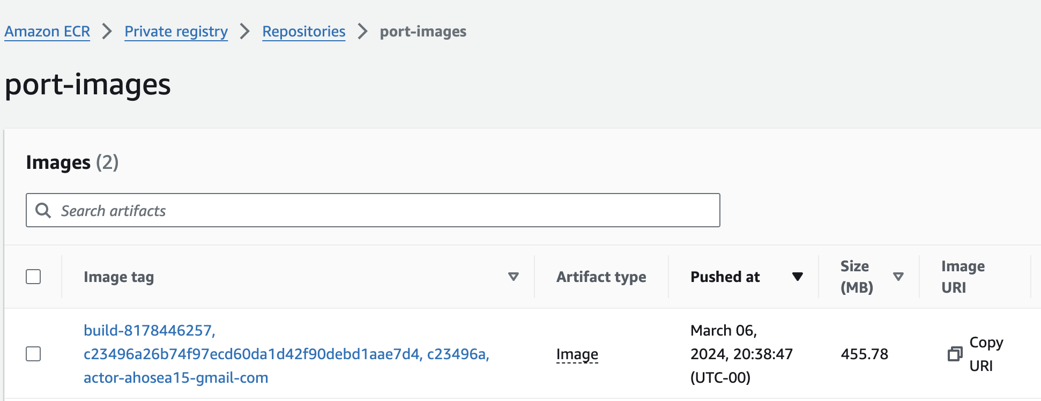Go to the Amazon ECR breadcrumb
The width and height of the screenshot is (1041, 401).
[x=47, y=32]
